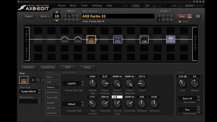Switch to the Basic page

pos(53,77)
